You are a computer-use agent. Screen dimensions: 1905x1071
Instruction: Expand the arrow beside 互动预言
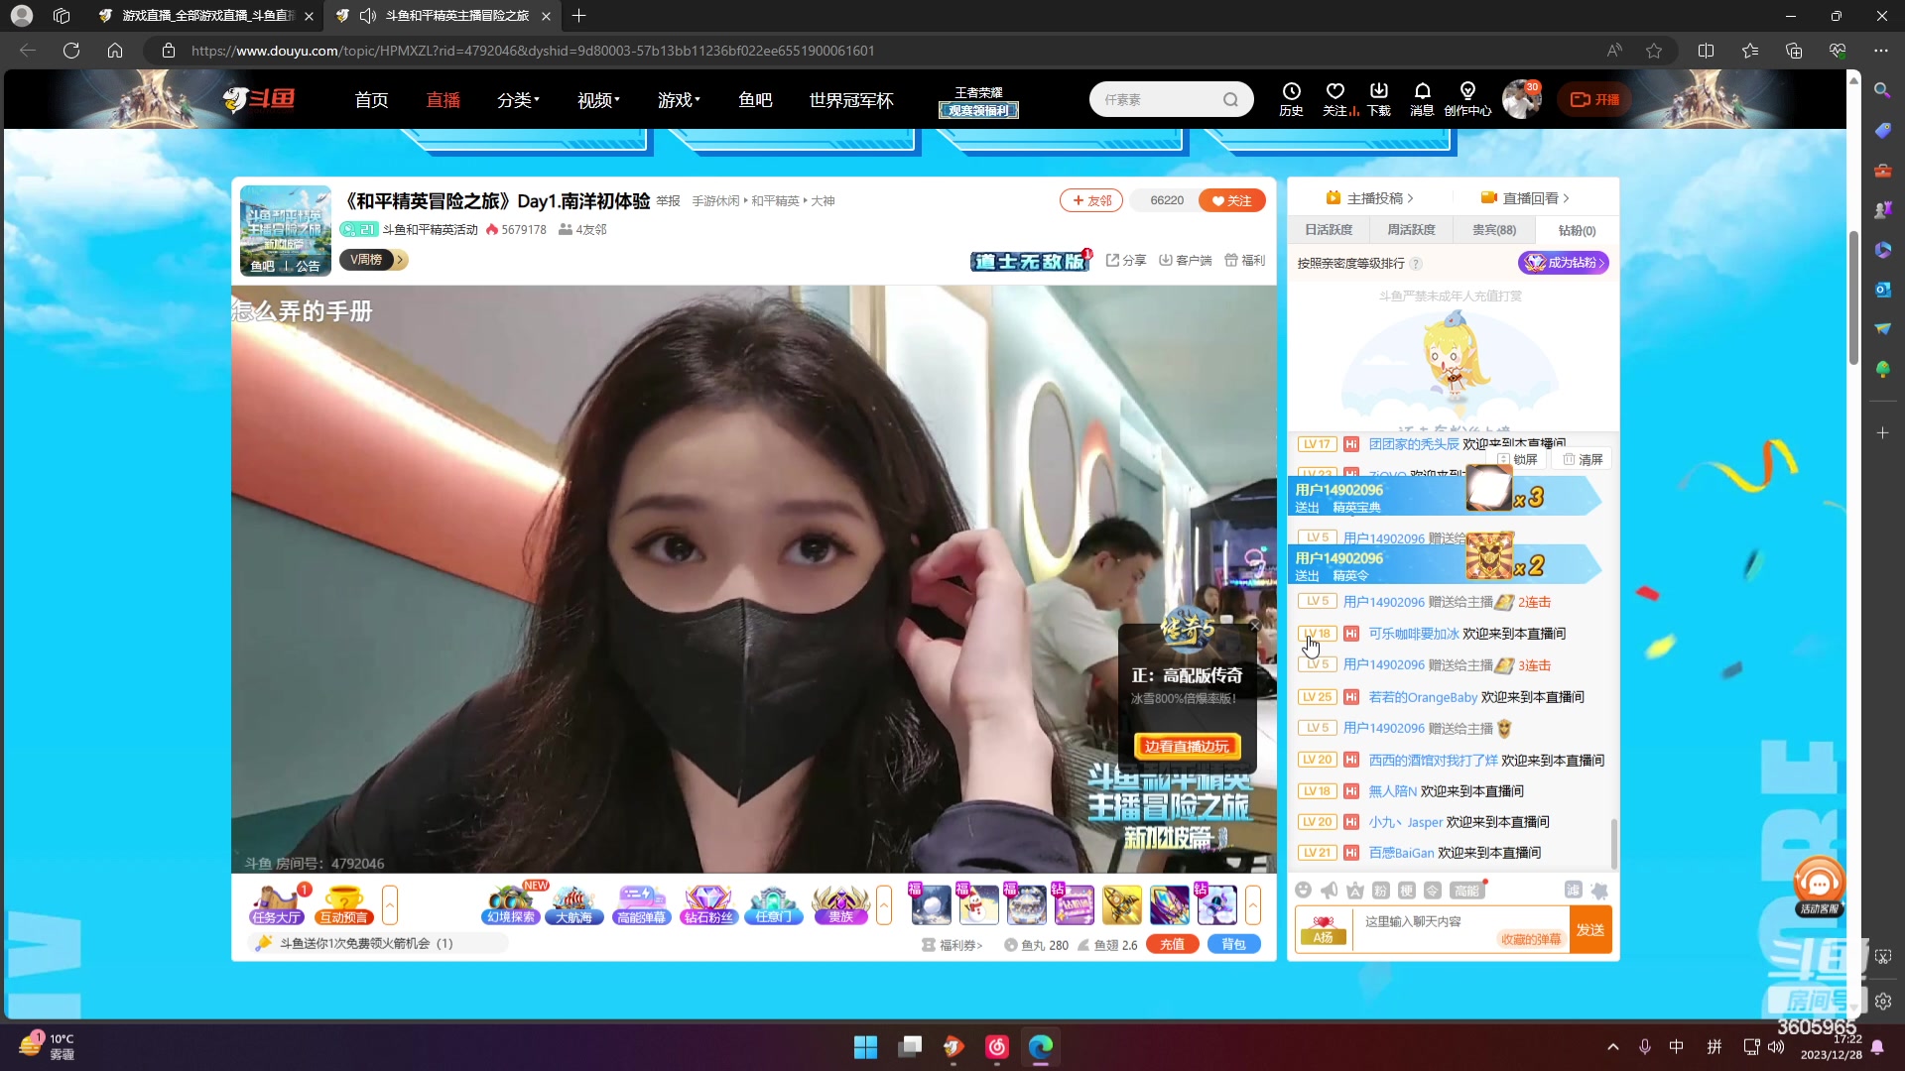(x=390, y=904)
